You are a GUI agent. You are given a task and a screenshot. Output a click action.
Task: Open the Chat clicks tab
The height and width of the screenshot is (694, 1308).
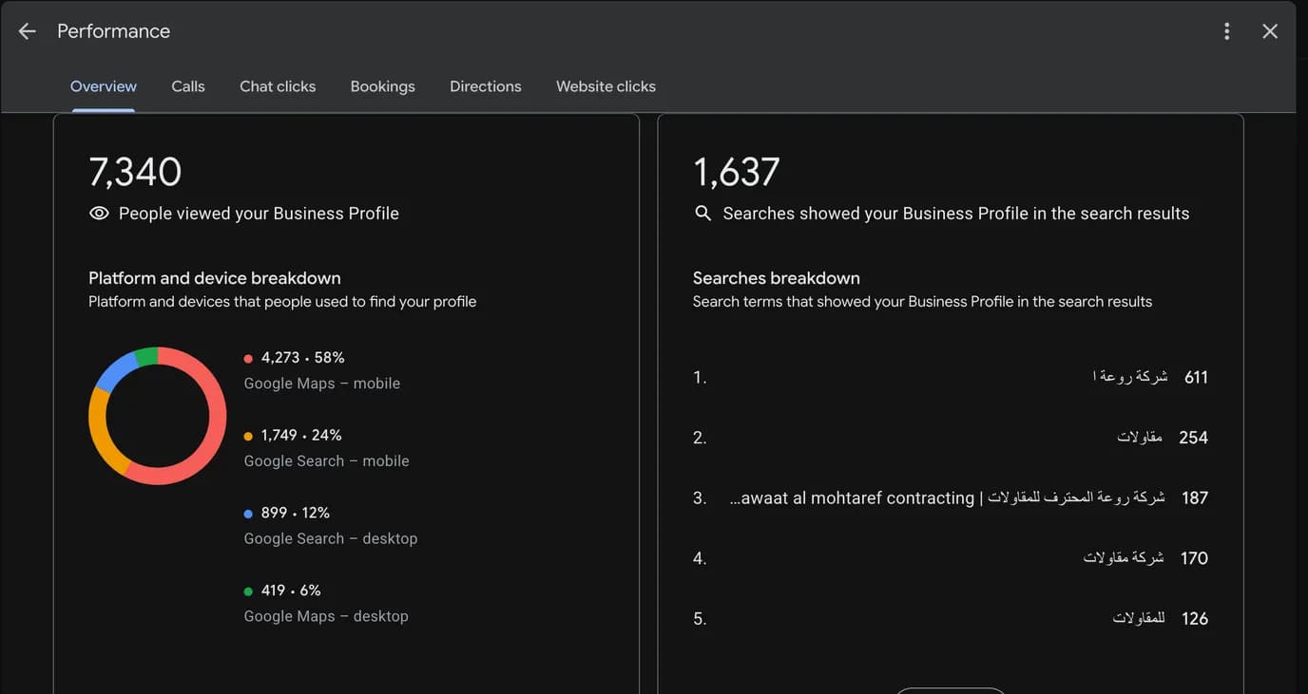point(278,86)
